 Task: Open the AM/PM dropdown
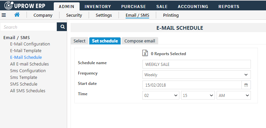(234, 95)
